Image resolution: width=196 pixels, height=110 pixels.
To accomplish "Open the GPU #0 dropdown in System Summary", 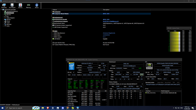I will tap(149, 72).
